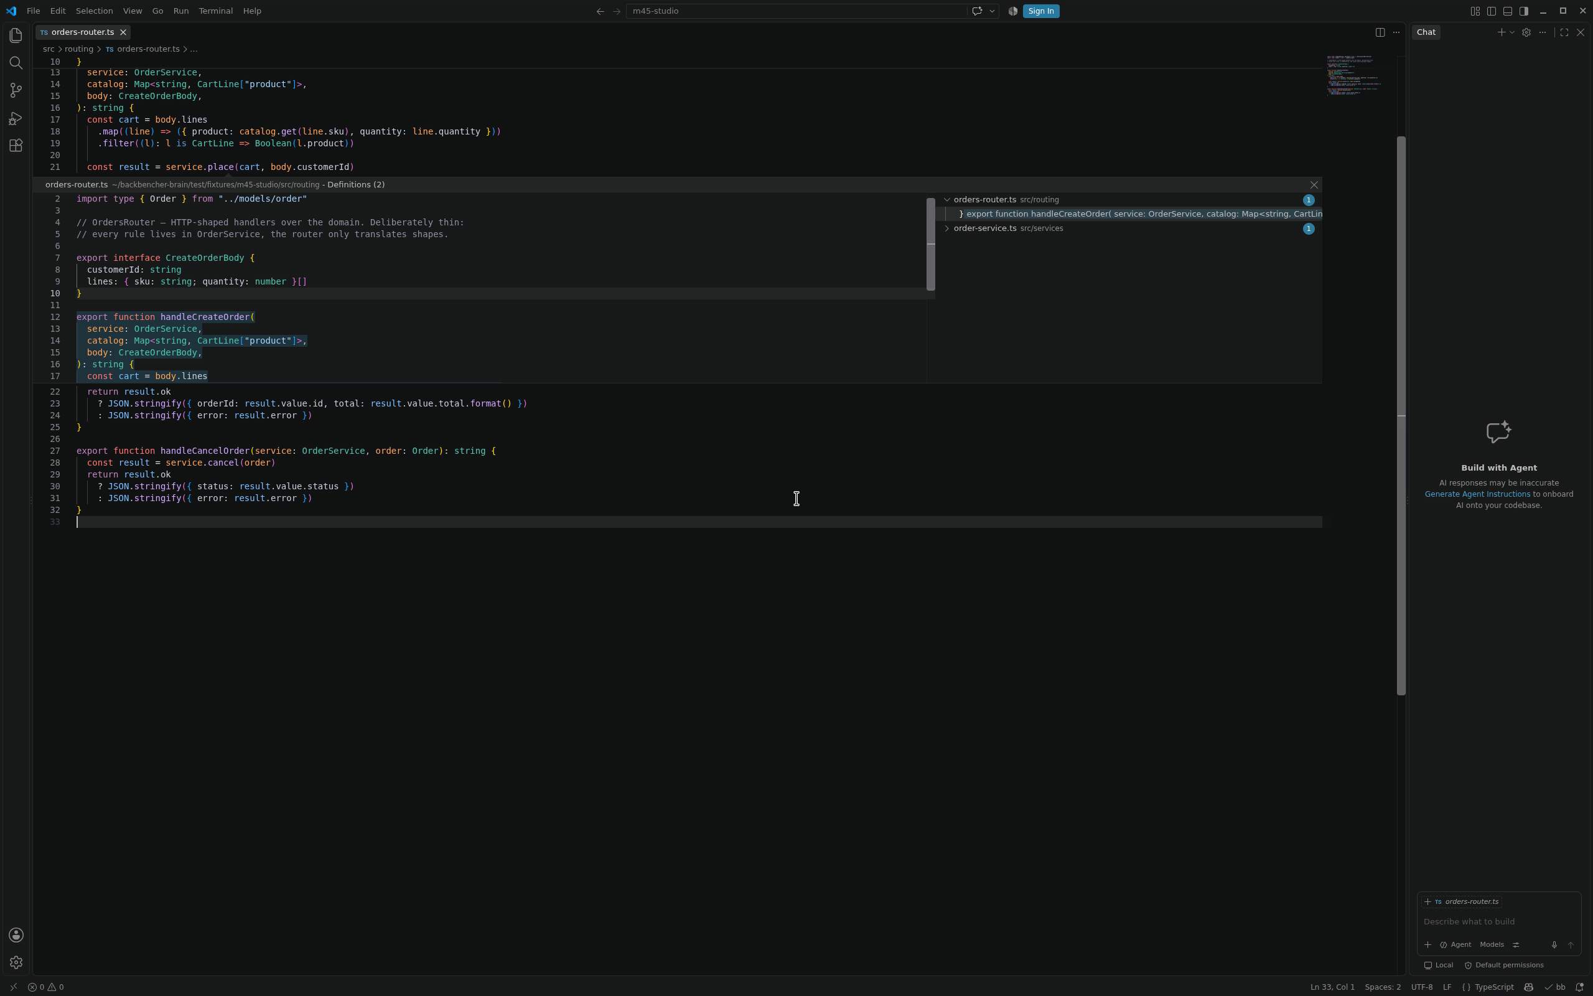The image size is (1593, 996).
Task: Expand the order-service.ts peek results group
Action: pos(947,228)
